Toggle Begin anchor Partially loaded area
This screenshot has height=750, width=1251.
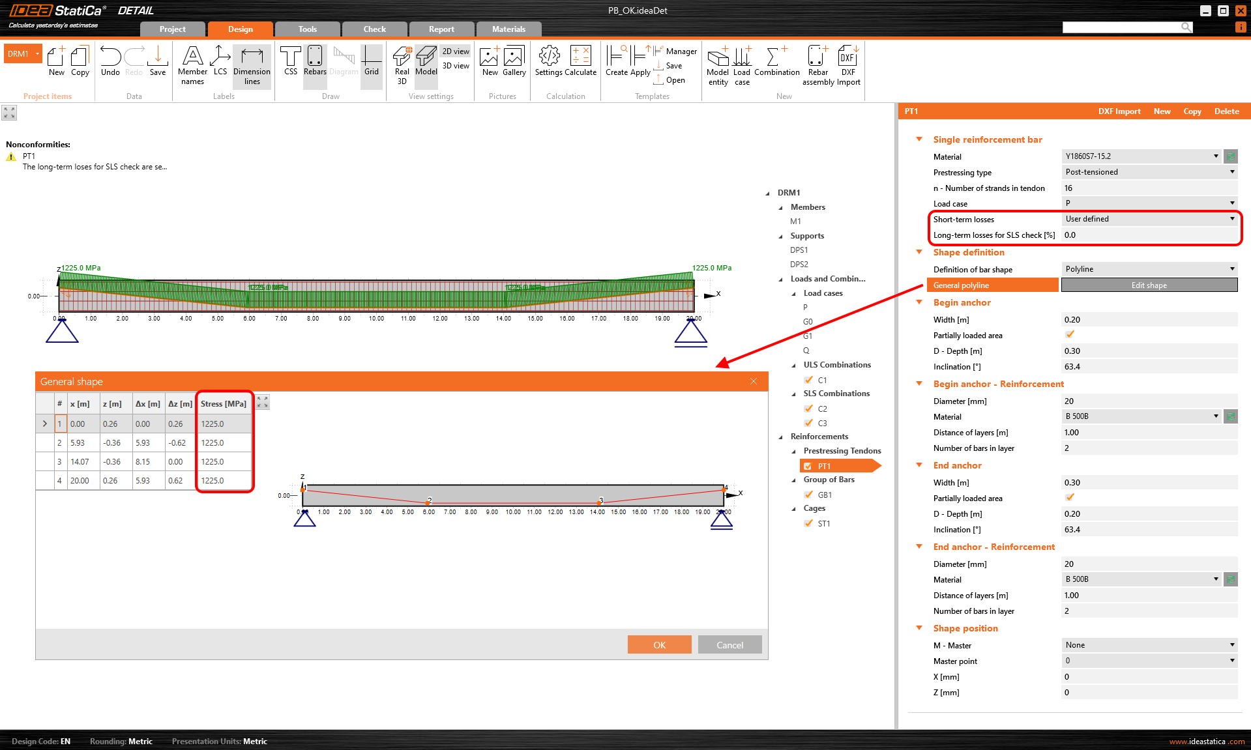[1070, 335]
